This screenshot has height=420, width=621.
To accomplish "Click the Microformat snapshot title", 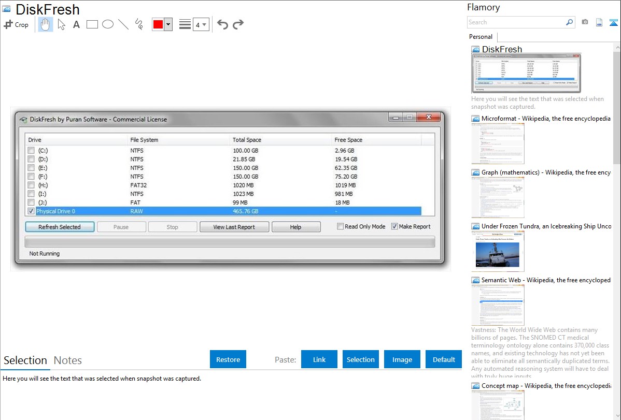I will (546, 119).
